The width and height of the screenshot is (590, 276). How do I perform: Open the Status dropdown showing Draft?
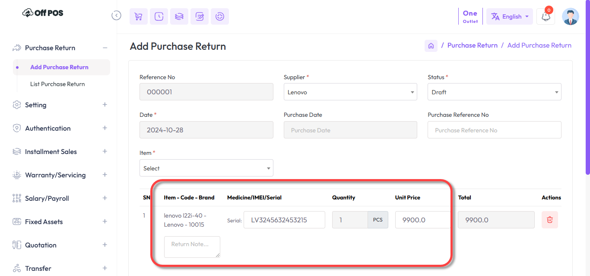click(x=494, y=92)
